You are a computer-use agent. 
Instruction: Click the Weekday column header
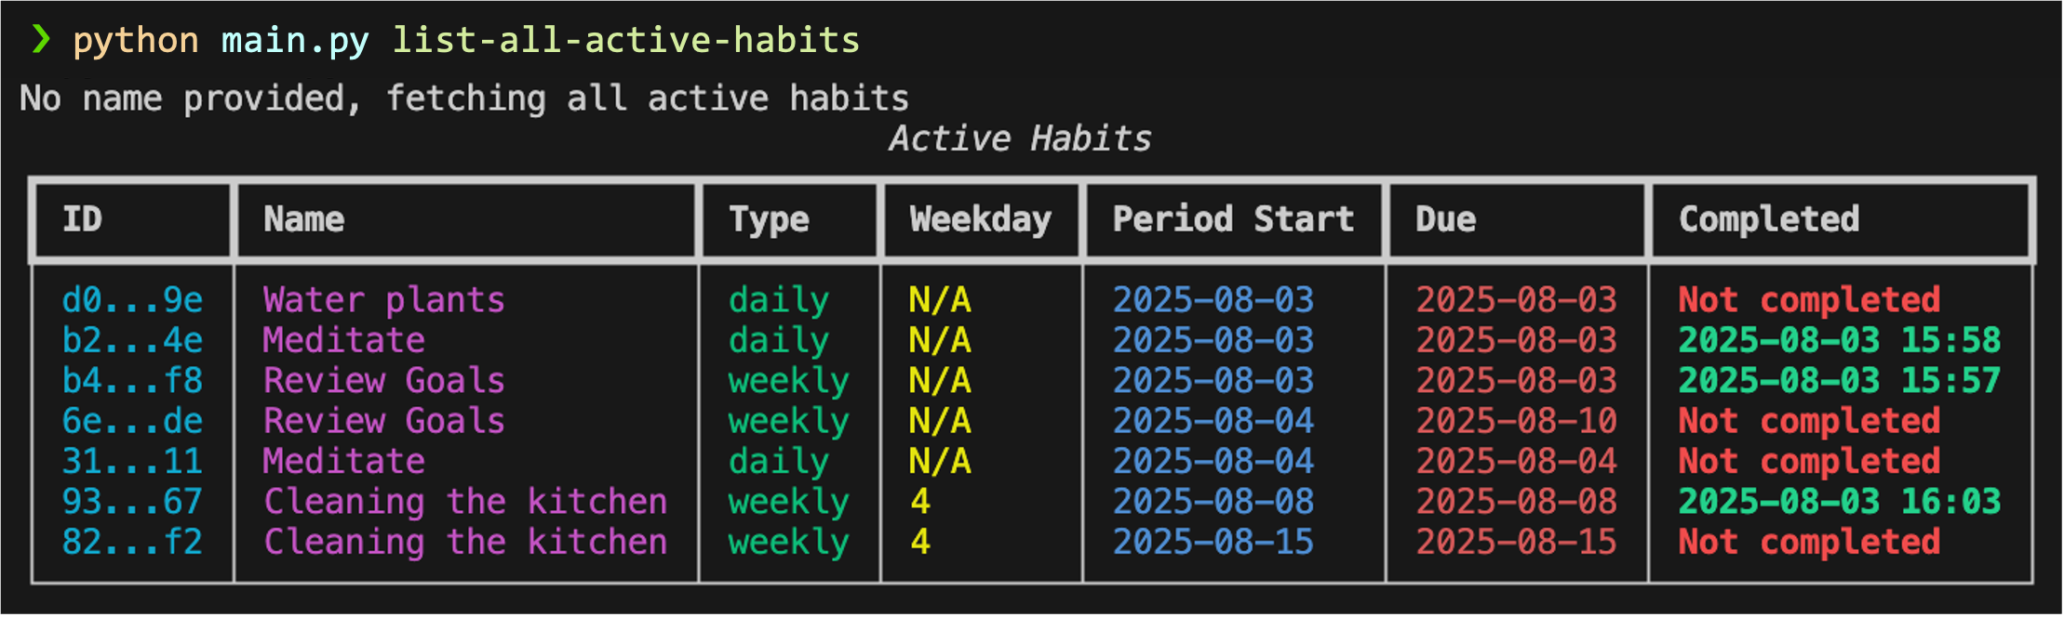coord(980,219)
